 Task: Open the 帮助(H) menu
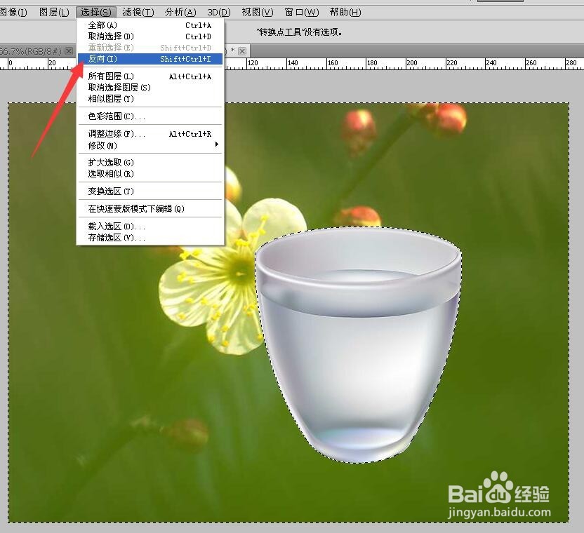pos(345,13)
